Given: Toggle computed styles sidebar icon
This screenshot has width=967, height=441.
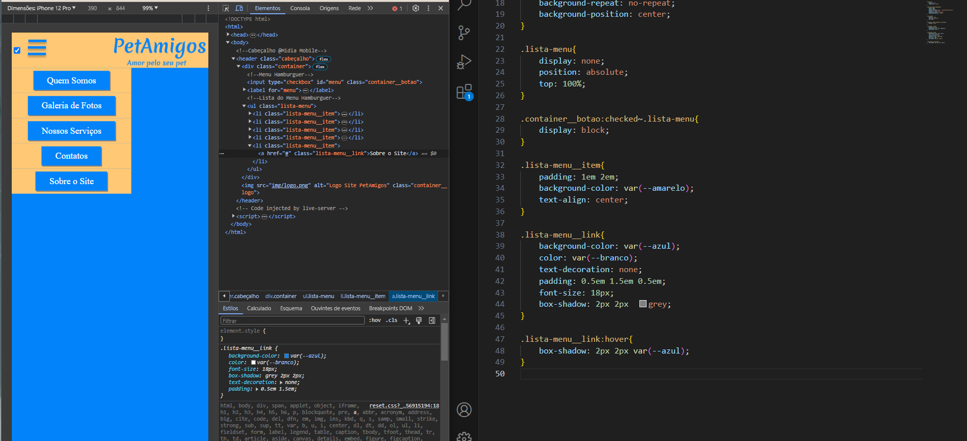Looking at the screenshot, I should [x=432, y=320].
